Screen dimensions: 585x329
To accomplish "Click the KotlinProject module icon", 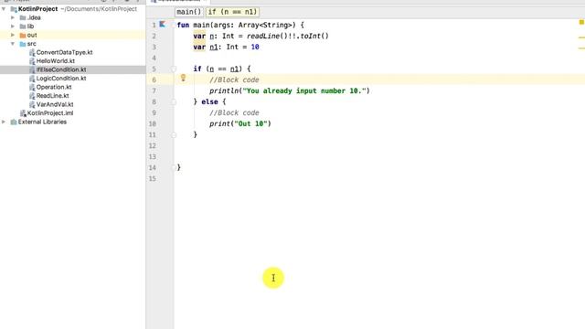I will pyautogui.click(x=14, y=9).
